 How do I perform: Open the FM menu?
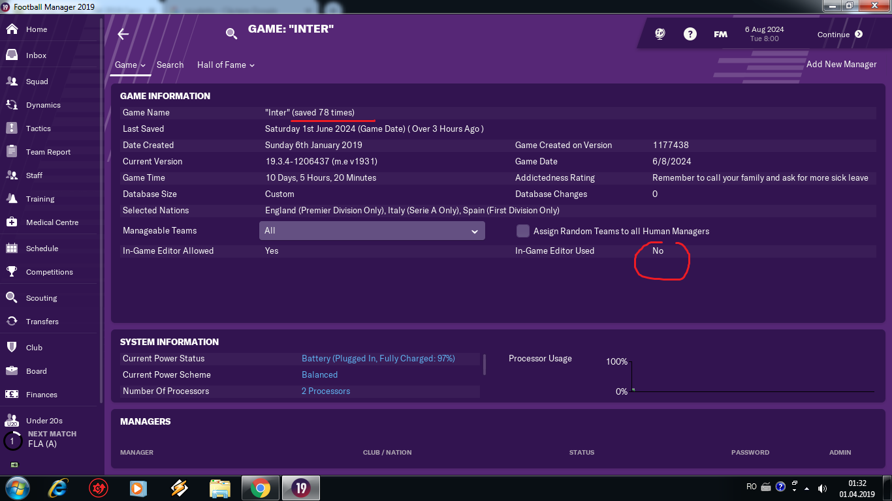click(720, 35)
